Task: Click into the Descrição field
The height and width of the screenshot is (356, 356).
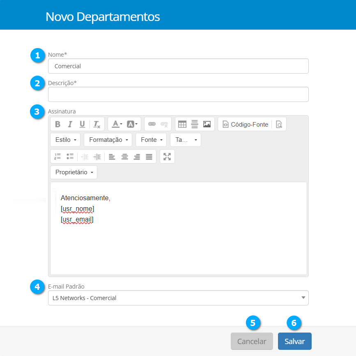Action: coord(178,94)
